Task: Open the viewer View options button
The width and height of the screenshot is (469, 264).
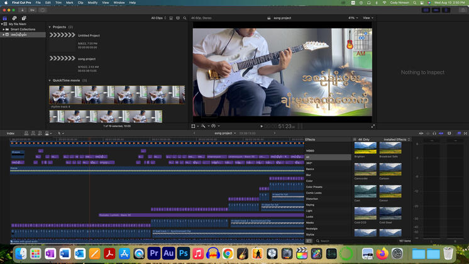Action: point(368,18)
